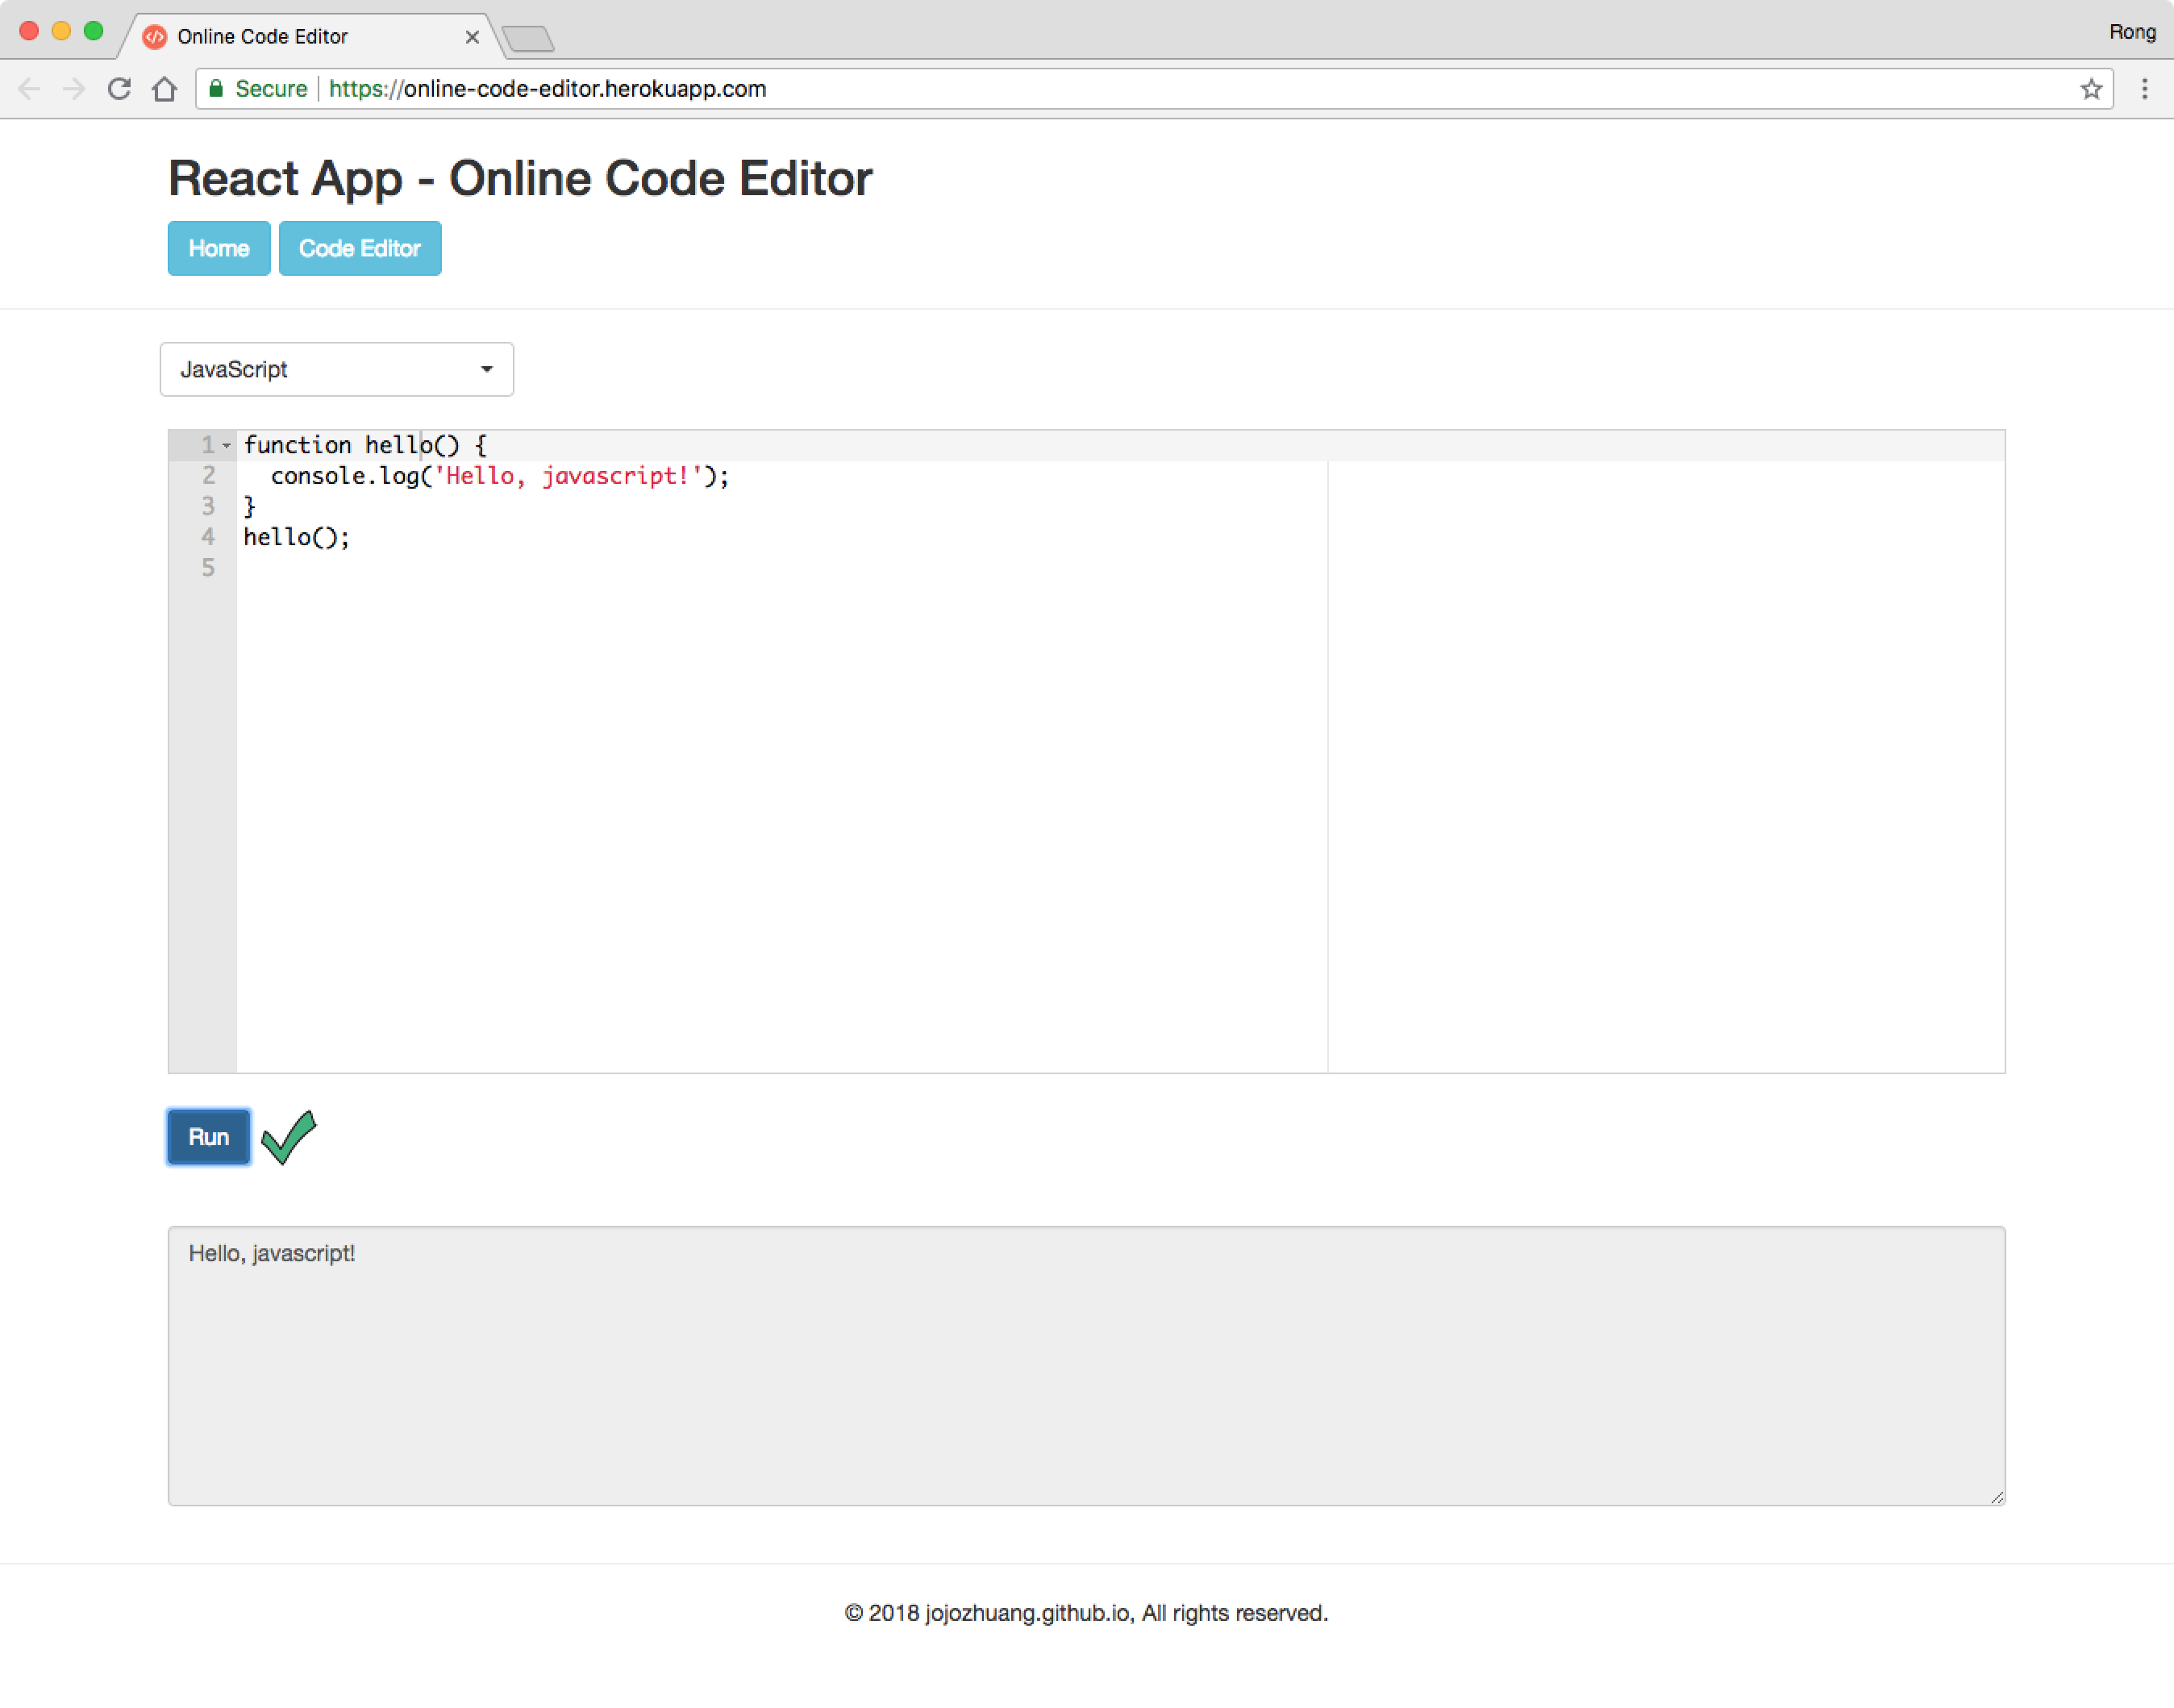Click the Run button
This screenshot has height=1708, width=2174.
tap(209, 1137)
